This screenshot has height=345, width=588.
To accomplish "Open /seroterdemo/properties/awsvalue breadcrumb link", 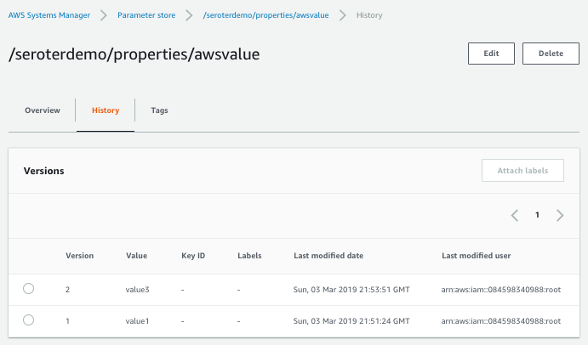I will click(x=265, y=15).
